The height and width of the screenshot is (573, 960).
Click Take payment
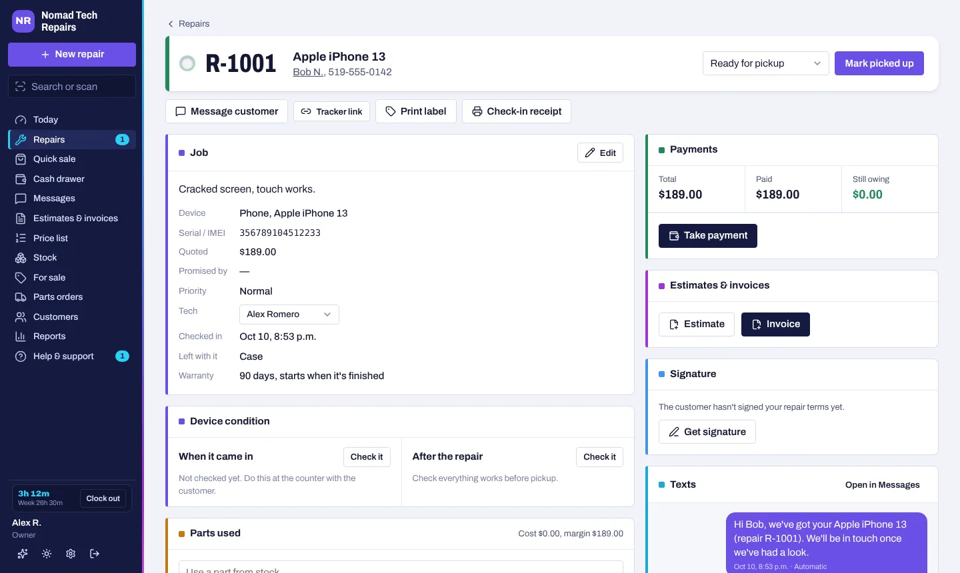[x=708, y=236]
